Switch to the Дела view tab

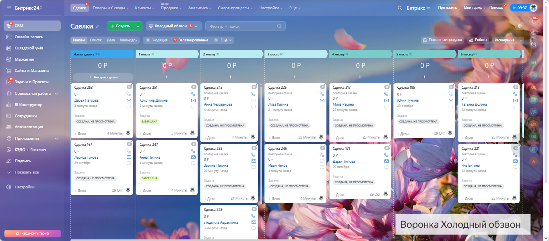[x=111, y=40]
